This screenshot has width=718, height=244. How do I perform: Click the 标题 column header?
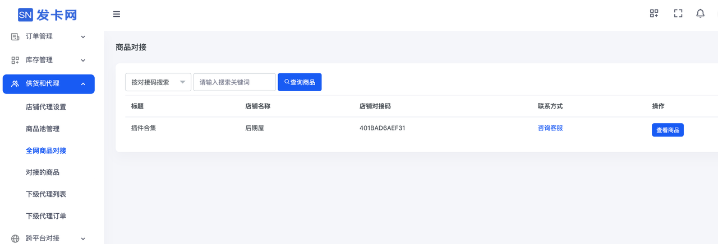137,106
